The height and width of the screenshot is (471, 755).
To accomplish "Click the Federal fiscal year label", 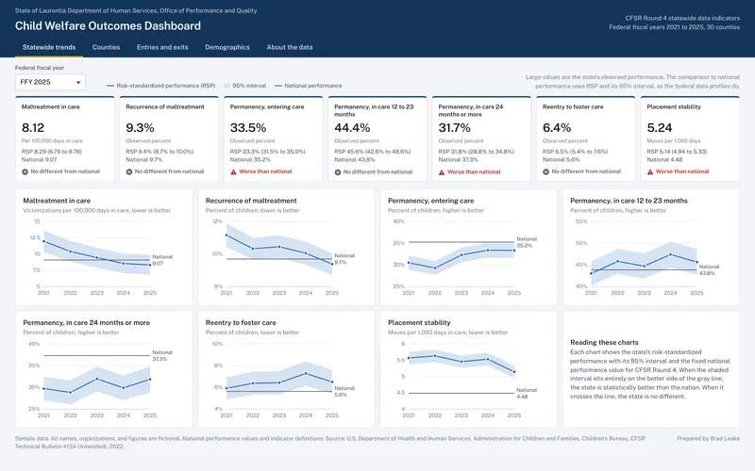I will 40,68.
